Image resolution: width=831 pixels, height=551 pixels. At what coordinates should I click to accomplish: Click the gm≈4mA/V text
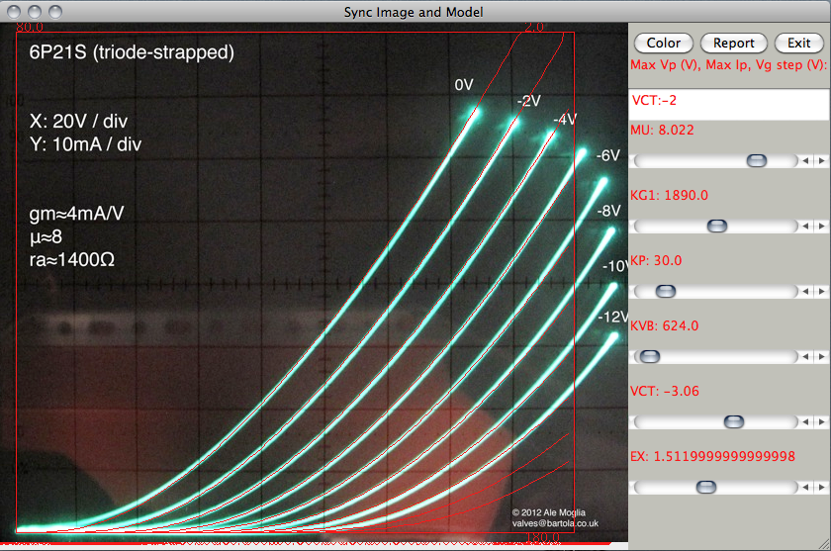pyautogui.click(x=77, y=214)
